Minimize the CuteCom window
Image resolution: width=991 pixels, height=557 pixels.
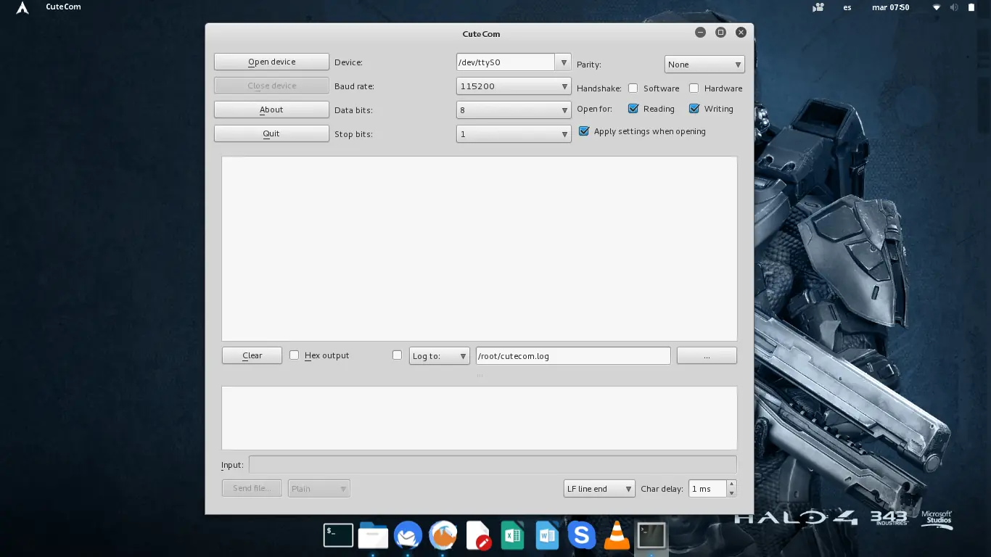coord(700,33)
